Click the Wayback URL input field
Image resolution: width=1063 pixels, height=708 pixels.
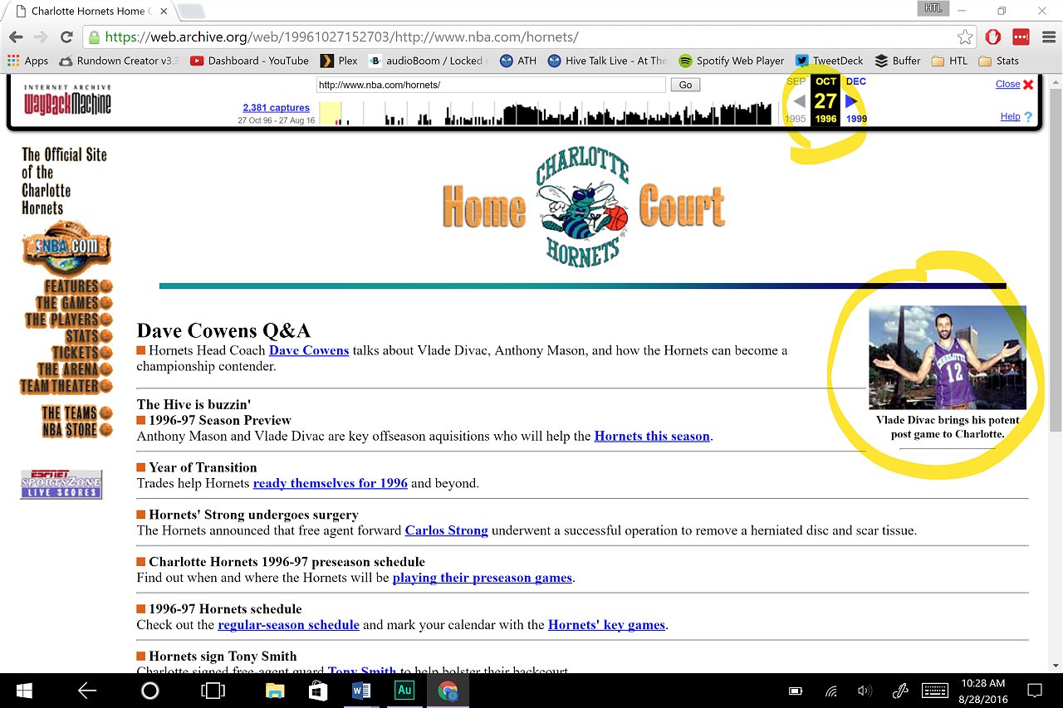[x=490, y=85]
